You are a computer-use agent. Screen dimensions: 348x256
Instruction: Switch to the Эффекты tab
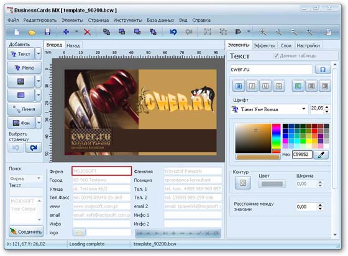pyautogui.click(x=264, y=46)
